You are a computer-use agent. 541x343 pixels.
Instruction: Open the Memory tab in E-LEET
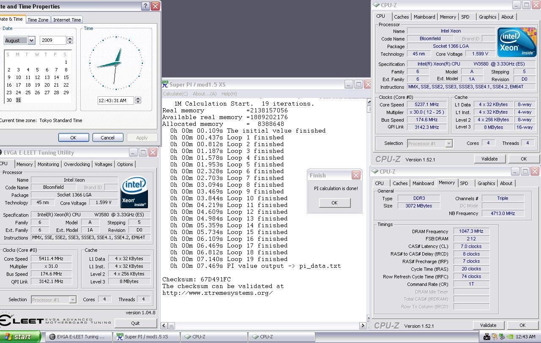pyautogui.click(x=24, y=164)
